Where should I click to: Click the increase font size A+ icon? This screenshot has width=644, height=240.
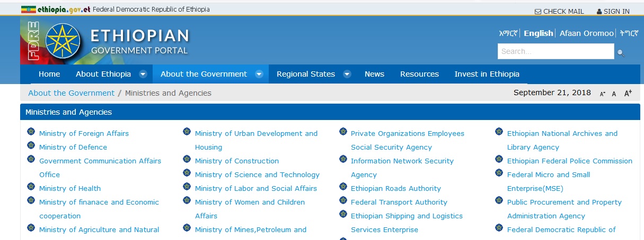click(x=628, y=94)
